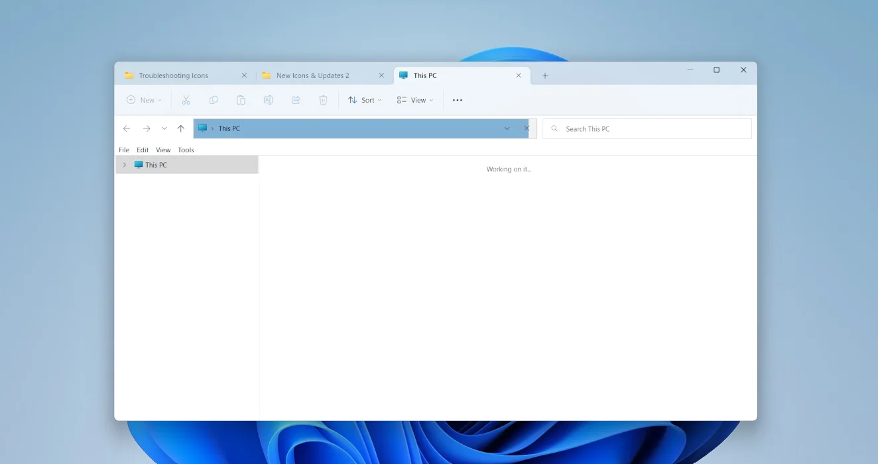Close the File Explorer window
This screenshot has height=464, width=878.
coord(743,70)
